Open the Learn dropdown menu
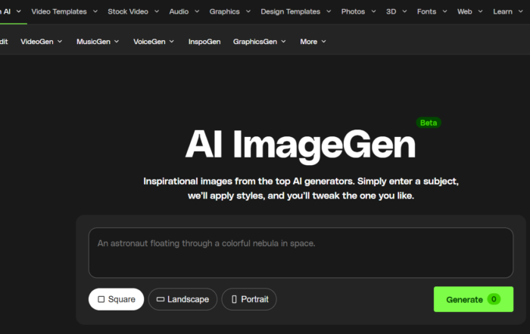530x334 pixels. pos(507,11)
